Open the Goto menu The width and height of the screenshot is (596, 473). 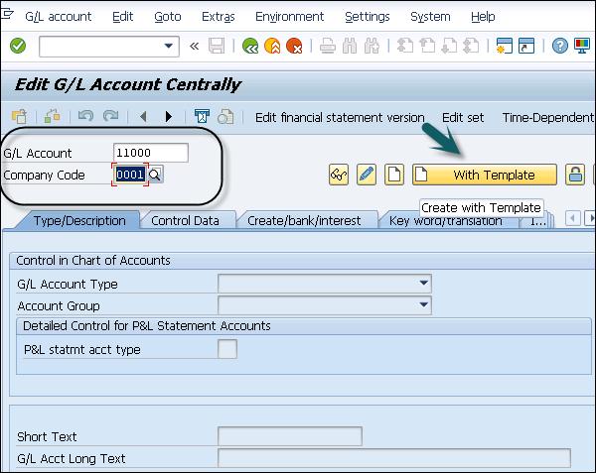[x=168, y=17]
